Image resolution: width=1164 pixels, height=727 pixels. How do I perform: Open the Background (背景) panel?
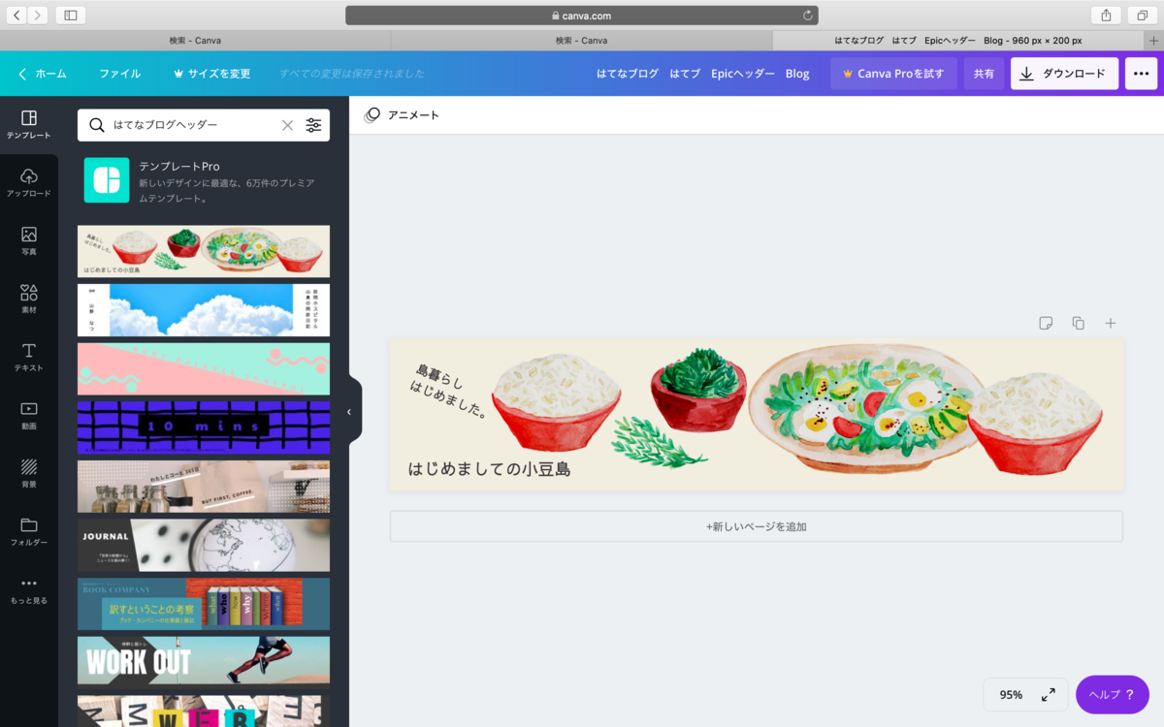(29, 473)
